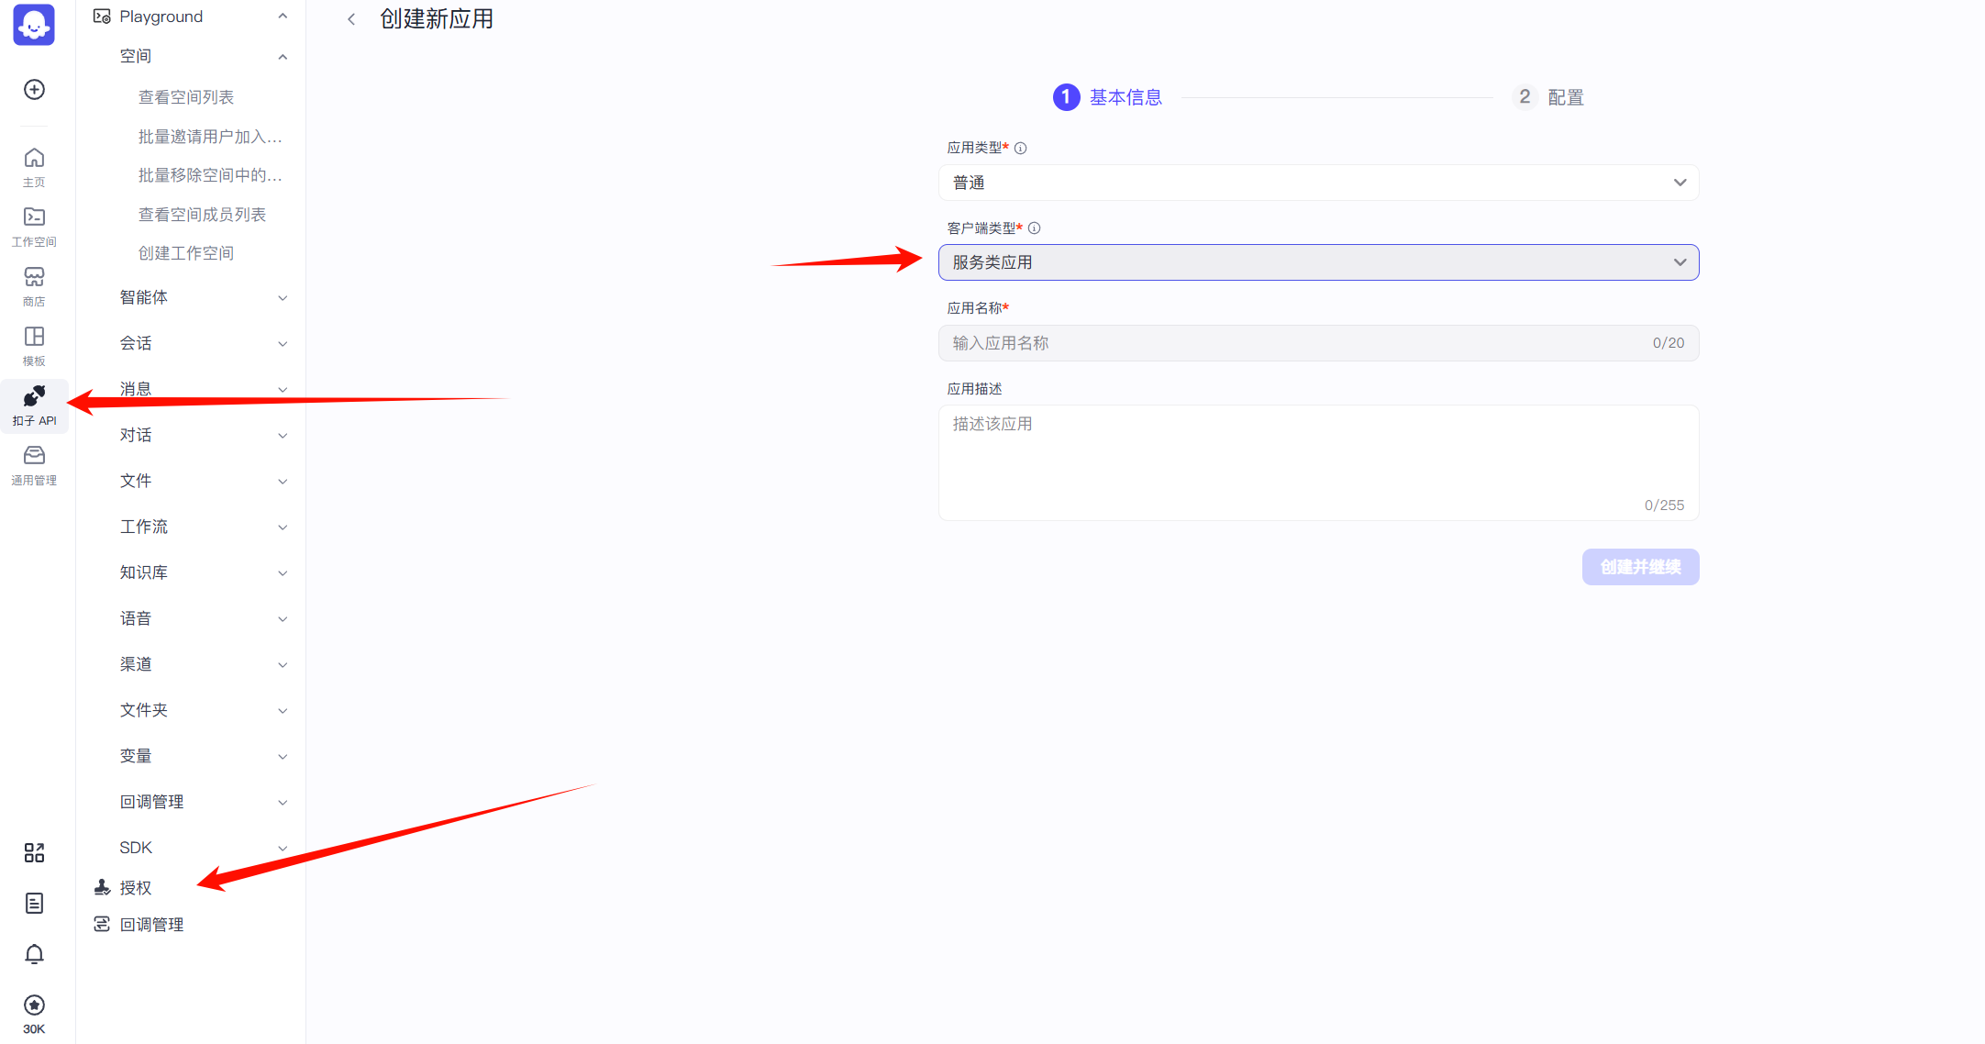Open the 应用类型 dropdown showing 普通
This screenshot has width=1985, height=1044.
pyautogui.click(x=1318, y=183)
